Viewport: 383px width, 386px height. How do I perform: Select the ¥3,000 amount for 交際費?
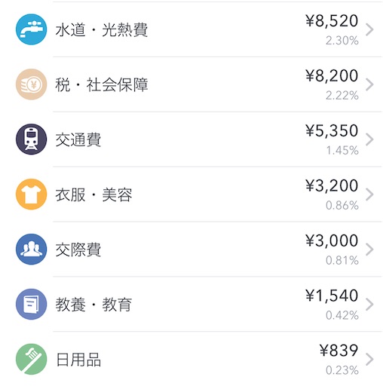pos(332,240)
